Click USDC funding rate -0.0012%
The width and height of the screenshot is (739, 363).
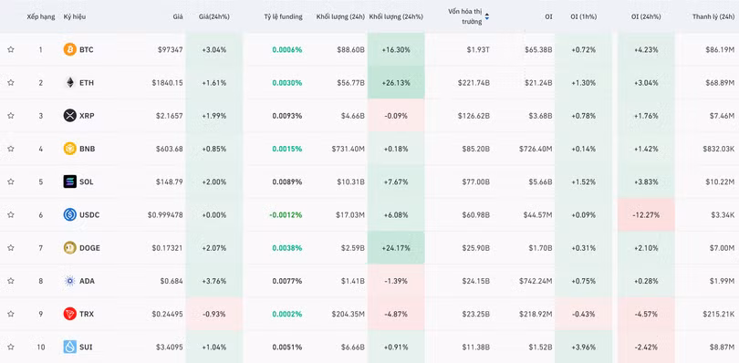pyautogui.click(x=286, y=214)
